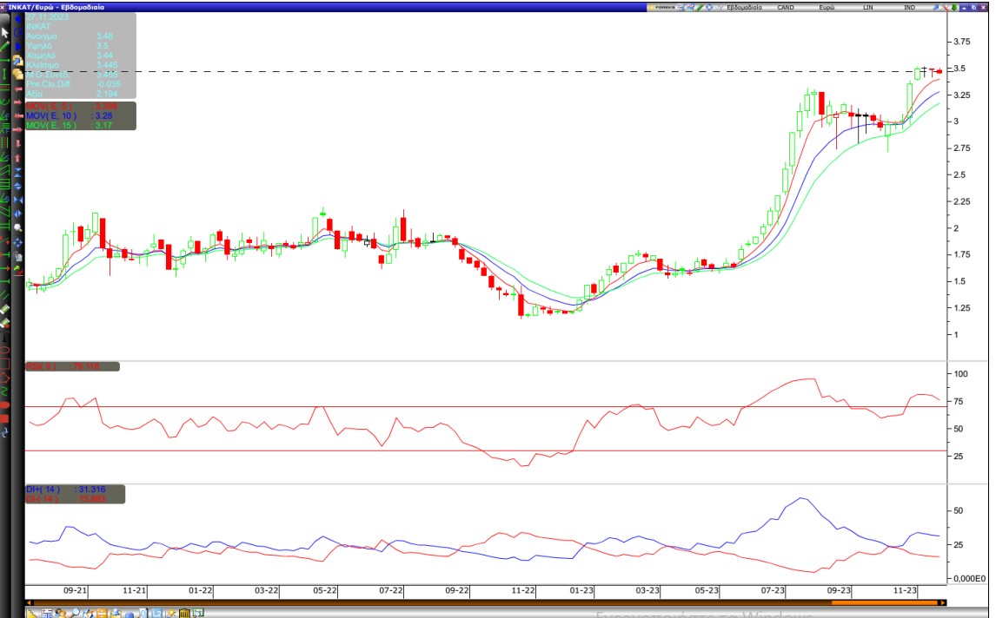The width and height of the screenshot is (996, 618).
Task: Click the orange horizontal scrollbar thumb
Action: click(886, 602)
